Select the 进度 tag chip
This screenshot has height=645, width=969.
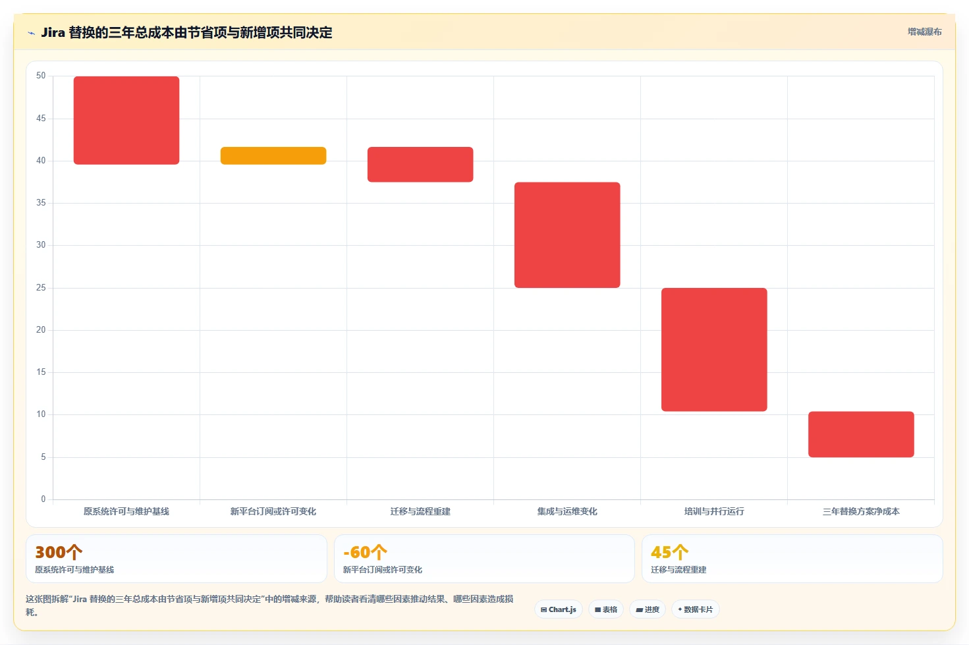[648, 609]
